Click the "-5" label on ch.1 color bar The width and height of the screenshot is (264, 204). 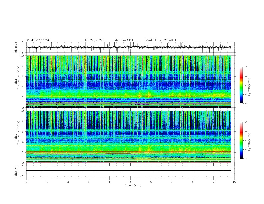pos(246,85)
